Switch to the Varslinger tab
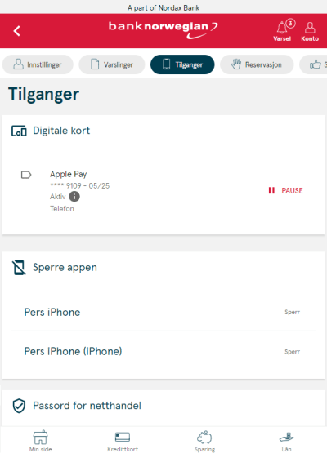Image resolution: width=327 pixels, height=458 pixels. [112, 64]
